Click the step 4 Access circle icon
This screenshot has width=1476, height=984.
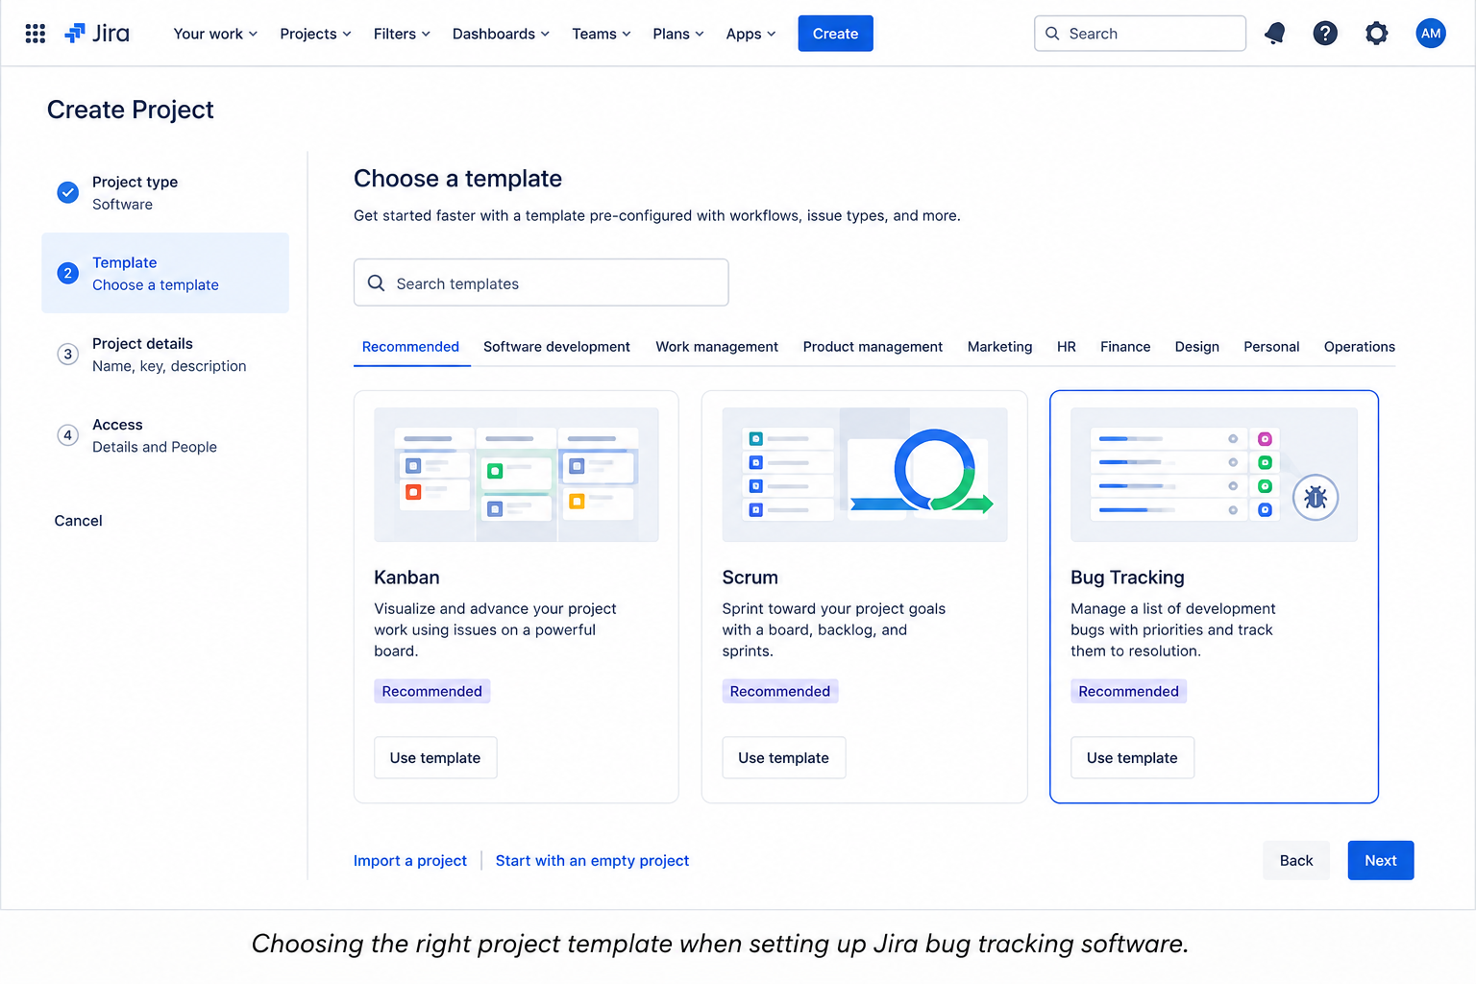(68, 434)
